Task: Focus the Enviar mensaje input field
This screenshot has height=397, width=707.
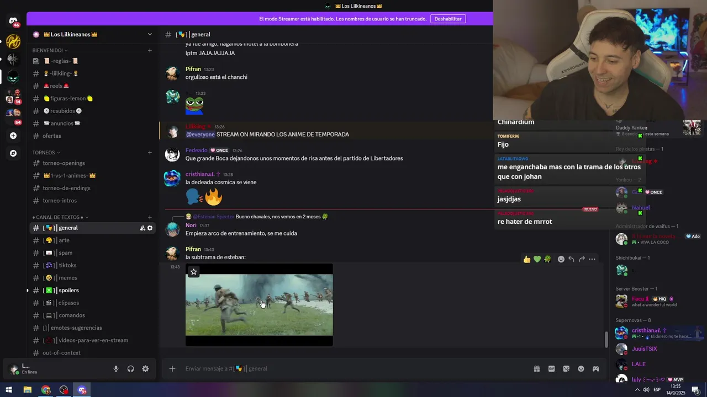Action: pos(353,369)
